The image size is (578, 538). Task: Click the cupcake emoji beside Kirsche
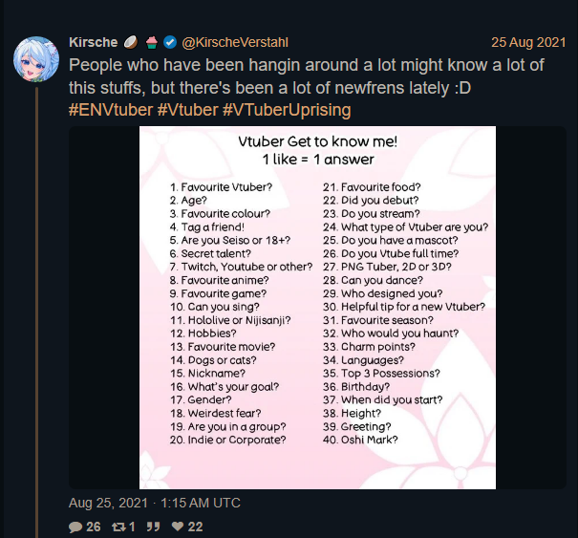point(152,42)
